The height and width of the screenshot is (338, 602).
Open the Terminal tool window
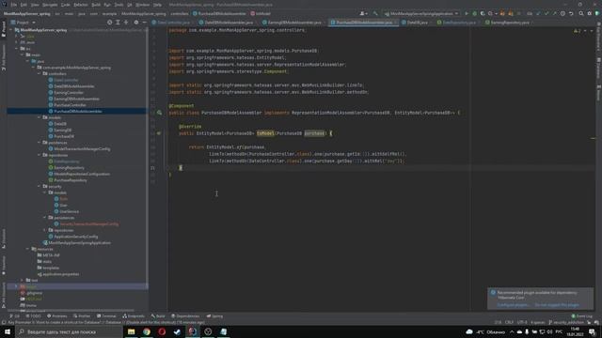click(106, 316)
